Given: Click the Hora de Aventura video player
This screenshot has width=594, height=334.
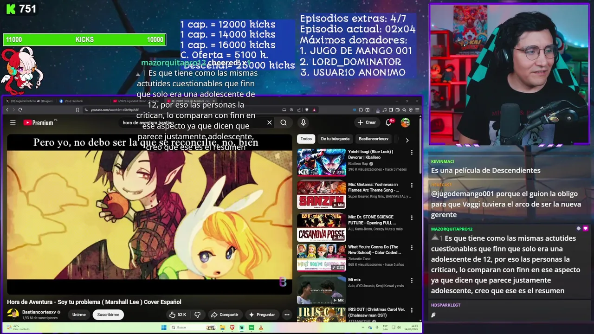Looking at the screenshot, I should 149,213.
